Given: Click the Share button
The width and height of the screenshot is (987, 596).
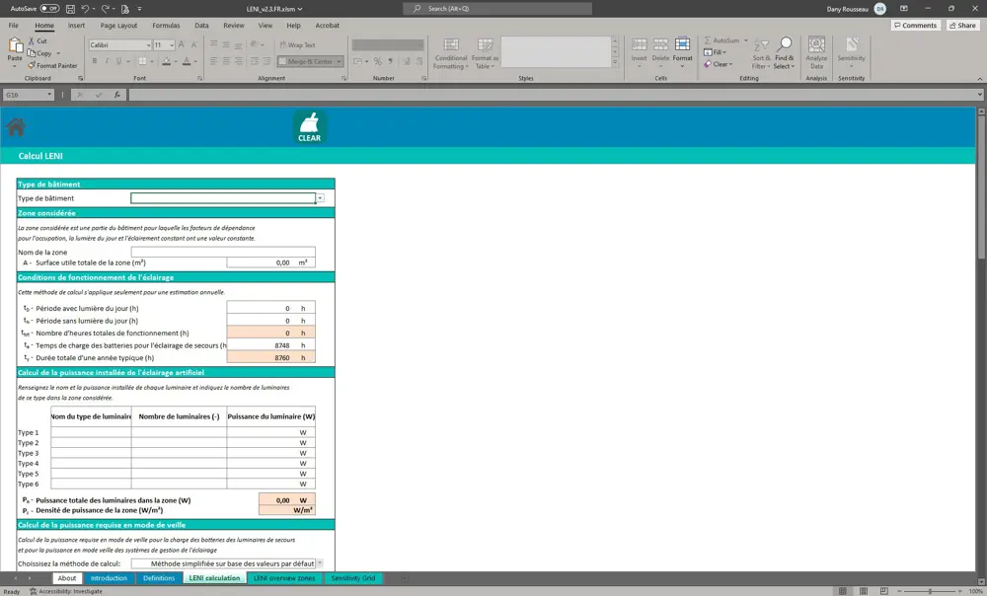Looking at the screenshot, I should tap(962, 26).
